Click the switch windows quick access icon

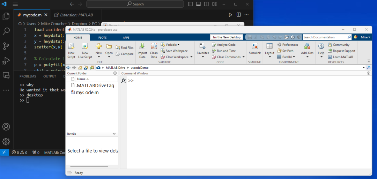pyautogui.click(x=286, y=37)
